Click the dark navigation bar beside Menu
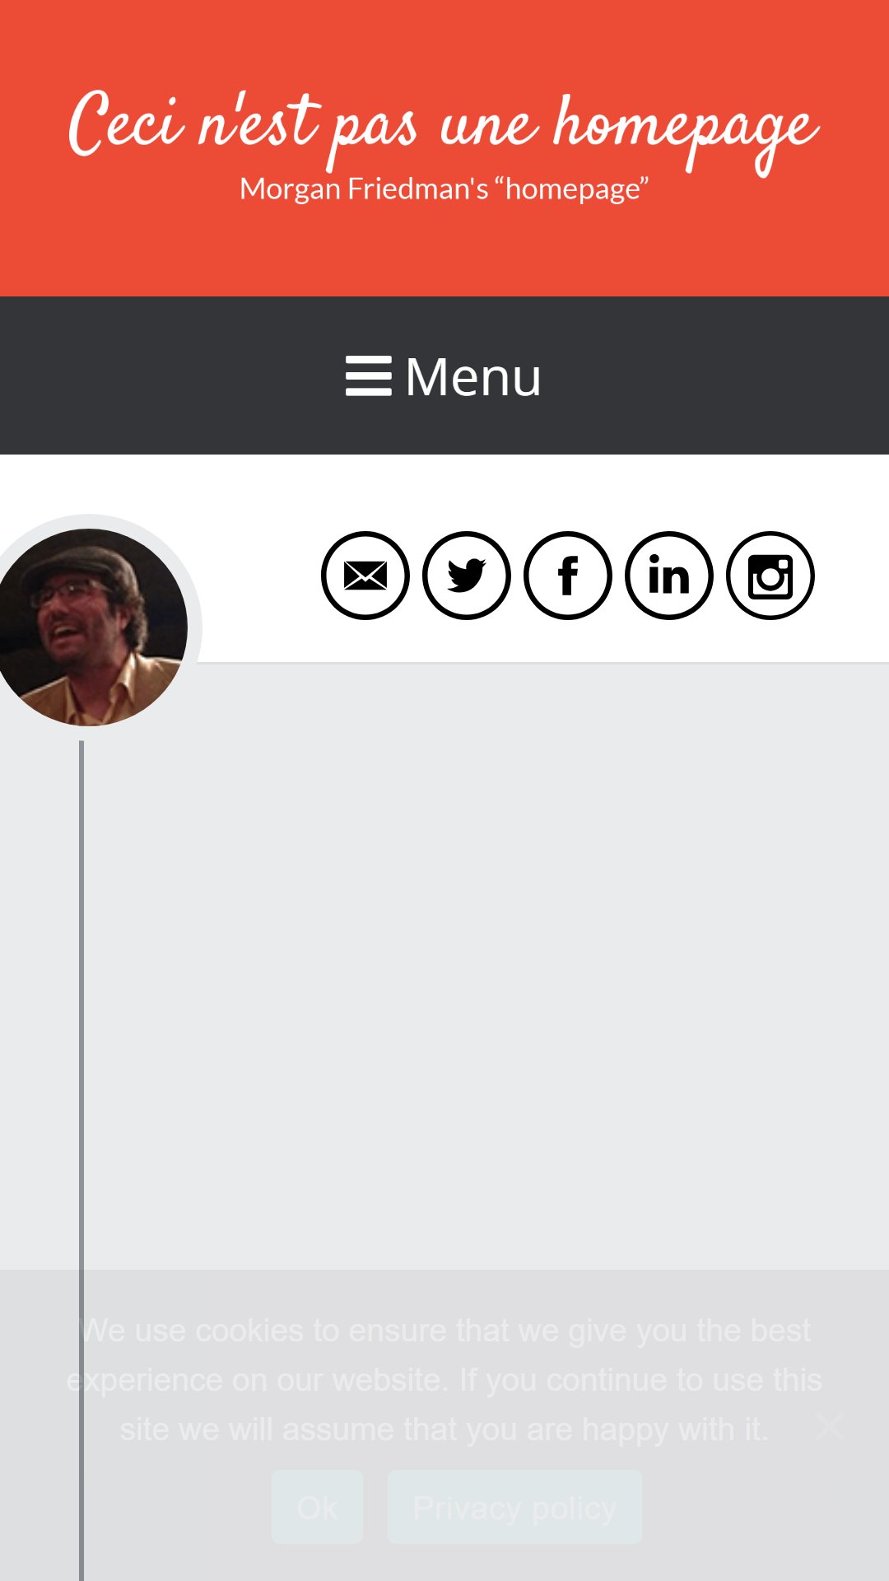This screenshot has height=1581, width=889. pyautogui.click(x=700, y=375)
